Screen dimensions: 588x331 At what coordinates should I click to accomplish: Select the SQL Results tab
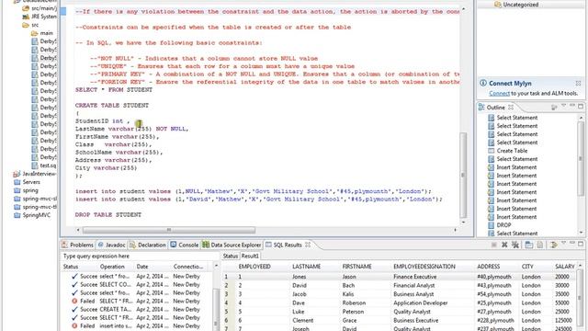(284, 245)
